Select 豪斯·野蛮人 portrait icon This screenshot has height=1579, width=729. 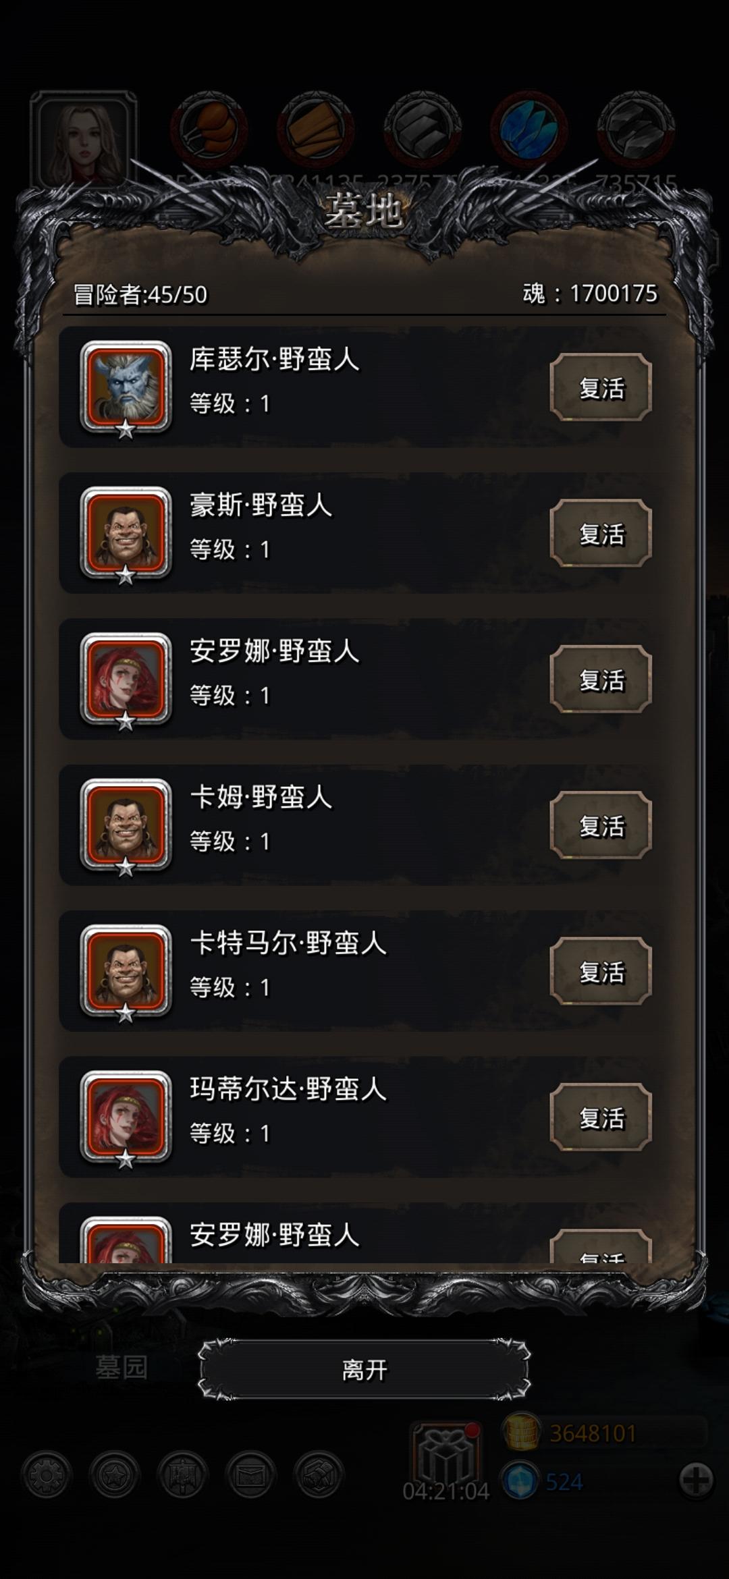(x=126, y=533)
